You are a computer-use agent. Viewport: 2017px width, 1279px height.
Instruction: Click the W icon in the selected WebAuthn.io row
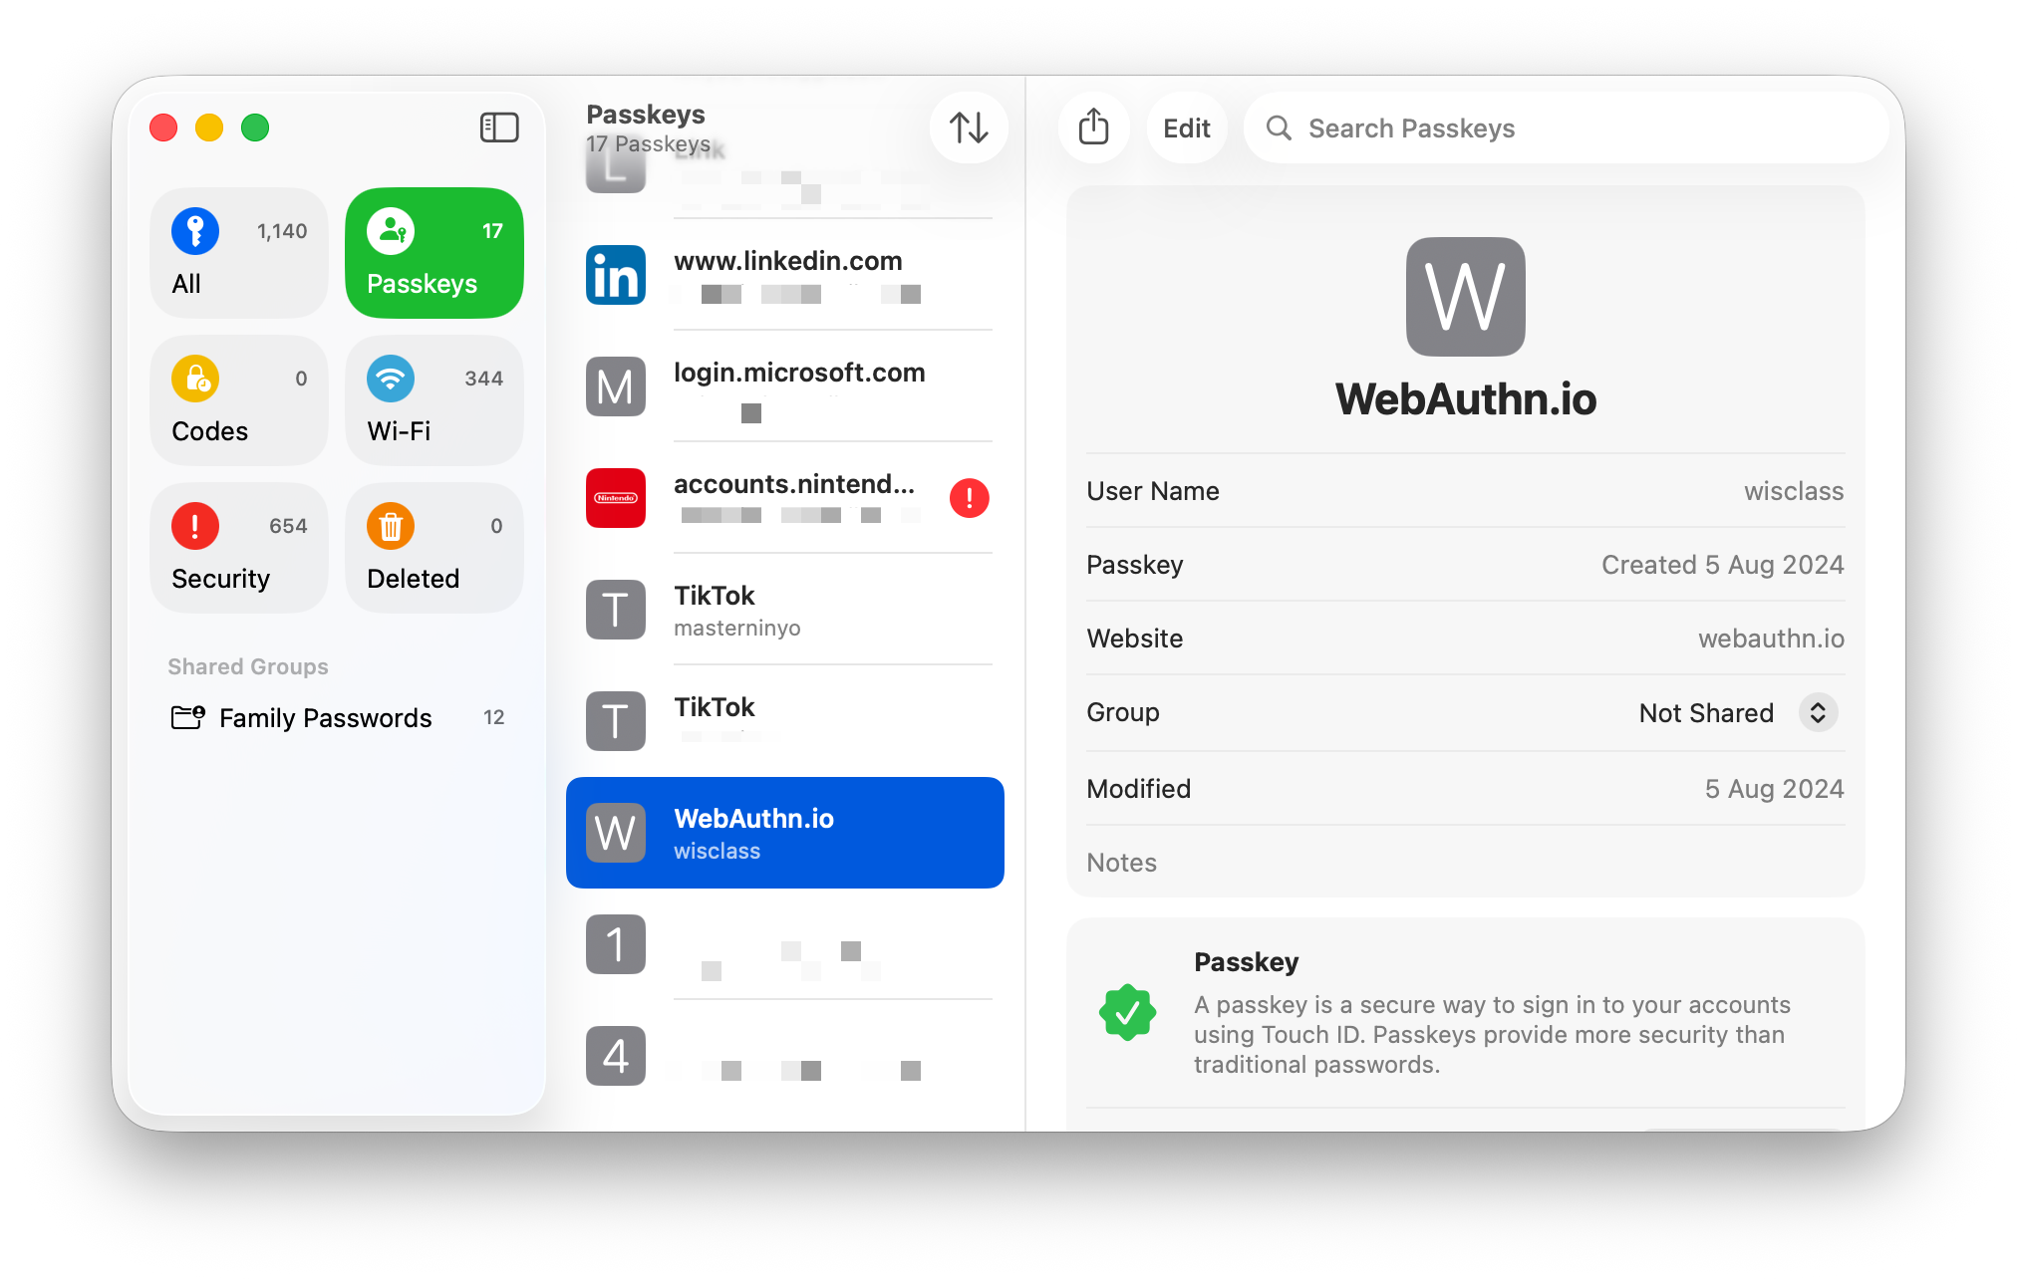click(616, 833)
